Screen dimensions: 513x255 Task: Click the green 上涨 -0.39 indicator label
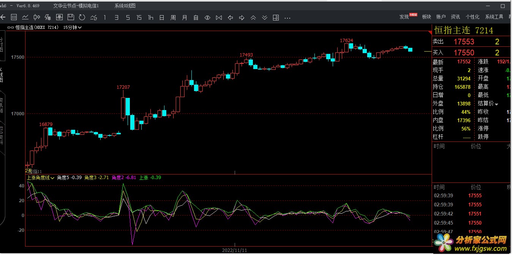pos(150,178)
